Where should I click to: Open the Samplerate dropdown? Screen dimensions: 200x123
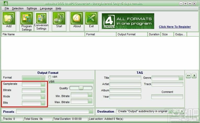pyautogui.click(x=43, y=84)
